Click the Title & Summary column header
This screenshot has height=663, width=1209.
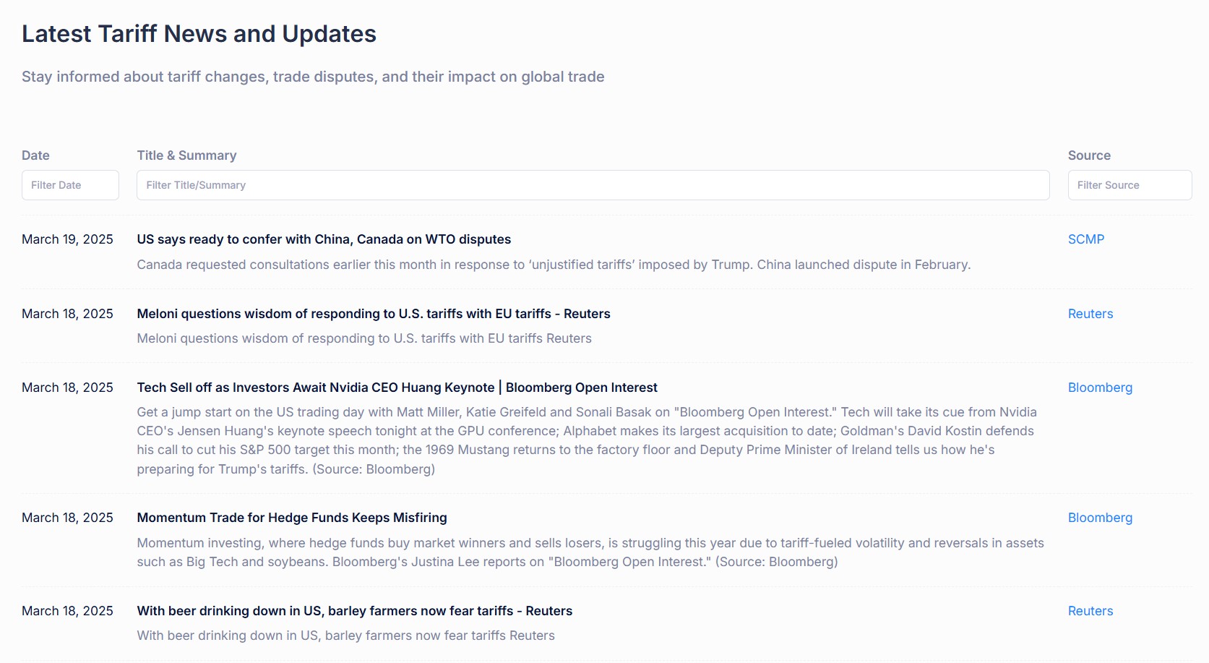coord(186,155)
